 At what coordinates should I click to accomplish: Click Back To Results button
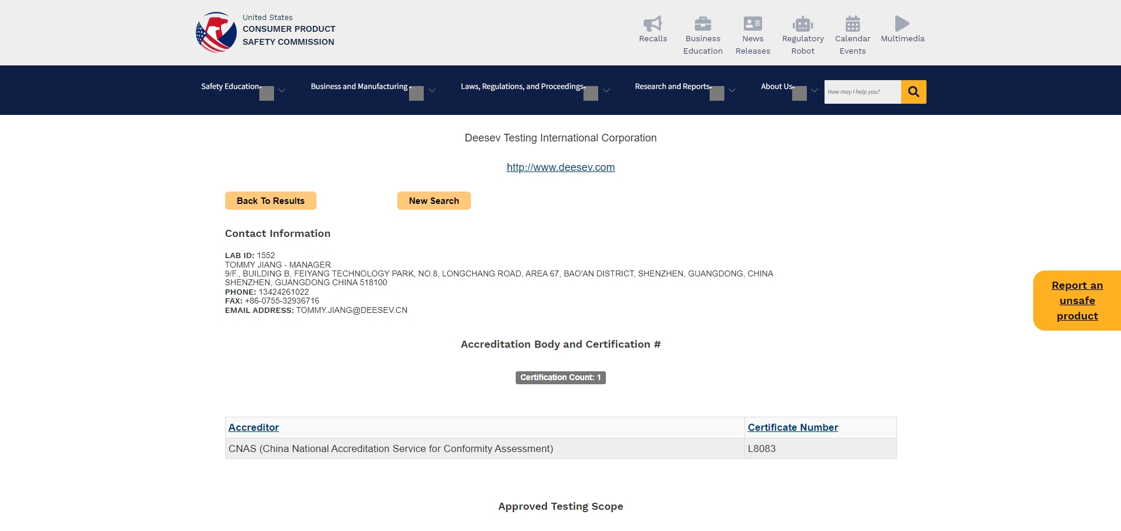pyautogui.click(x=271, y=201)
